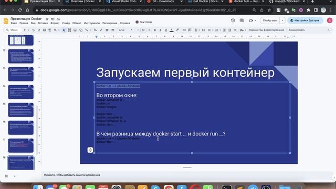336x189 pixels.
Task: Open the Формат menu
Action: [x=55, y=23]
